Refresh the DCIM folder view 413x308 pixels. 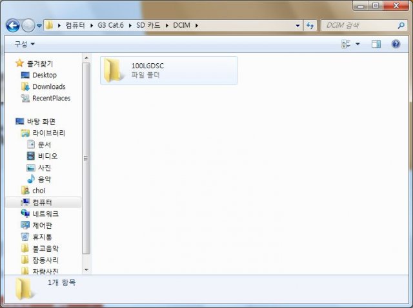click(x=310, y=26)
